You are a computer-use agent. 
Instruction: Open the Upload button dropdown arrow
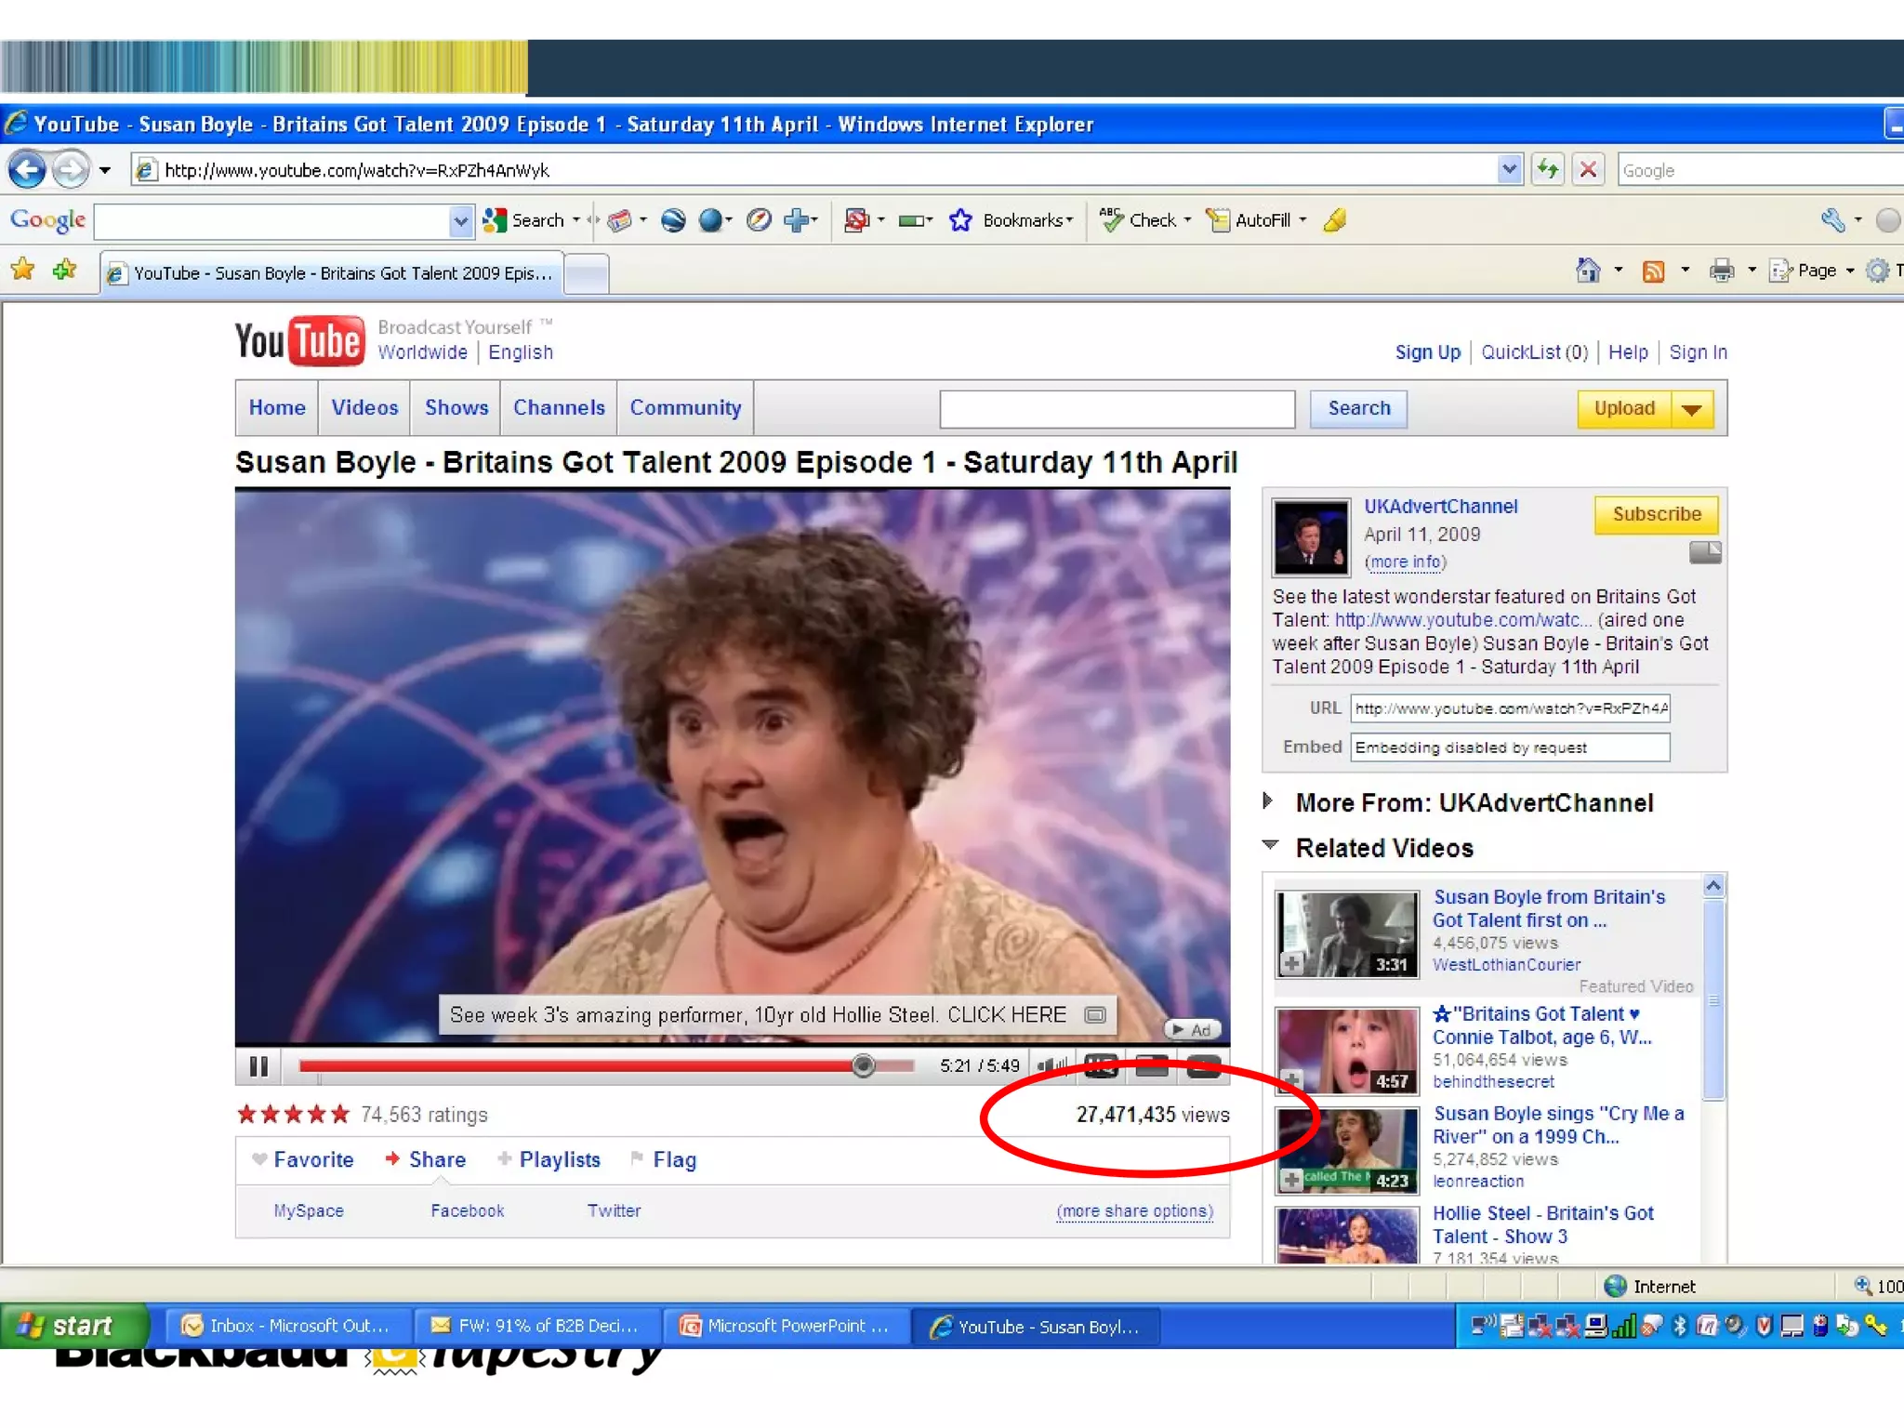coord(1693,409)
